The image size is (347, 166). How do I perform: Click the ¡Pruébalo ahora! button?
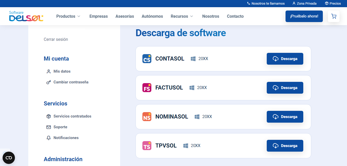[304, 16]
